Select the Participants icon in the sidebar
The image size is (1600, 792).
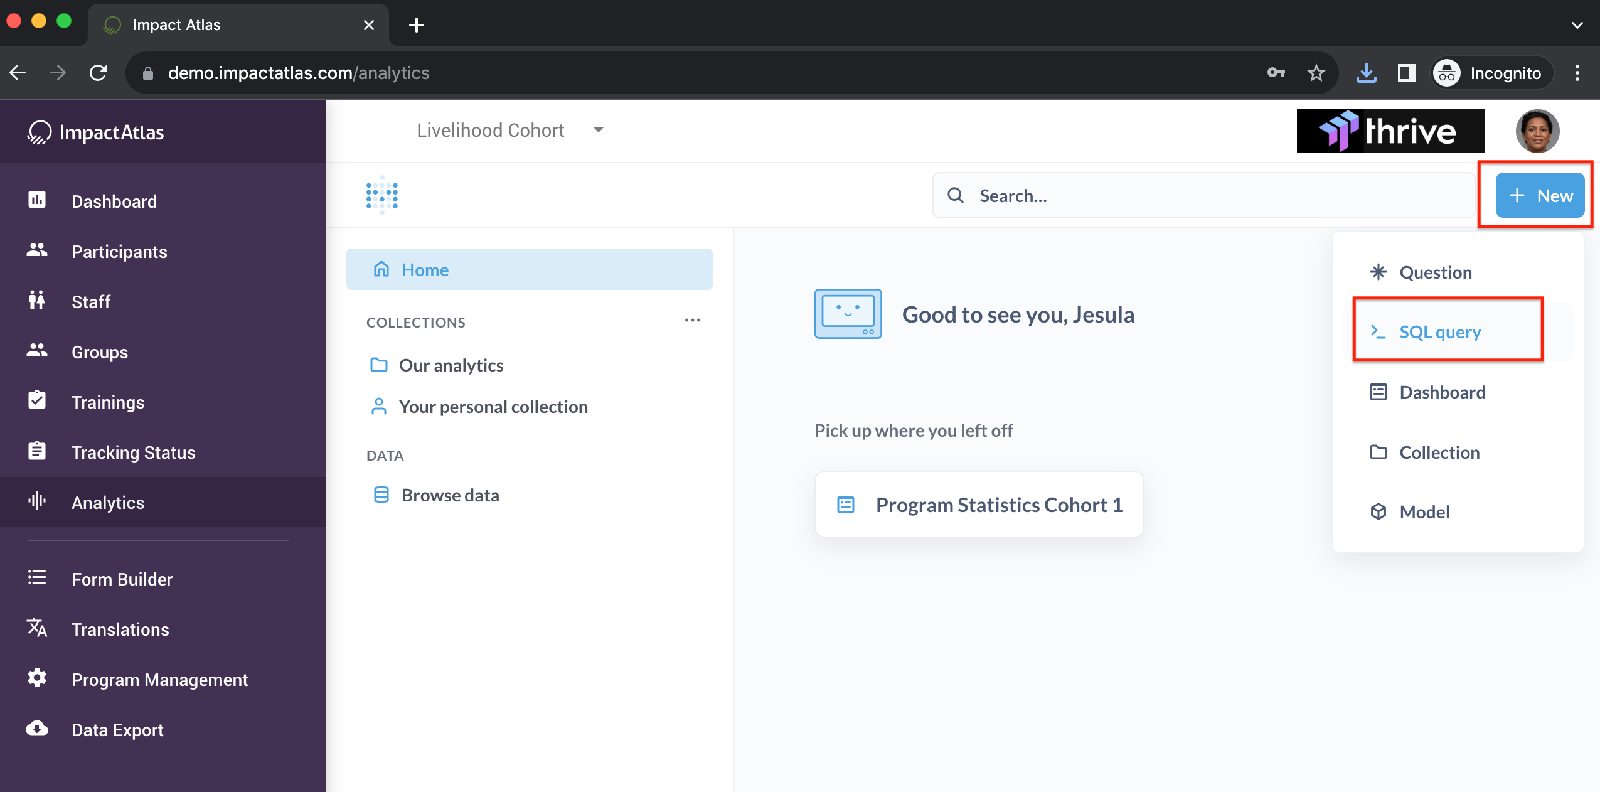[37, 250]
